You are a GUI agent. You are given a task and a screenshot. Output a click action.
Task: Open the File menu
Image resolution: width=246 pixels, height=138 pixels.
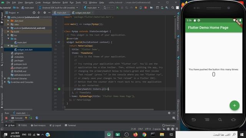click(8, 3)
